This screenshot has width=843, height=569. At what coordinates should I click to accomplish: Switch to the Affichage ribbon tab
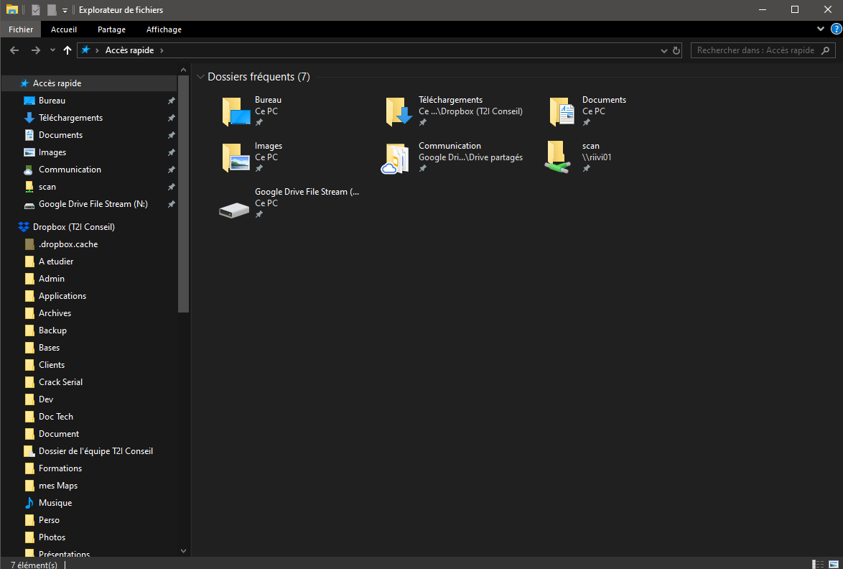[164, 29]
